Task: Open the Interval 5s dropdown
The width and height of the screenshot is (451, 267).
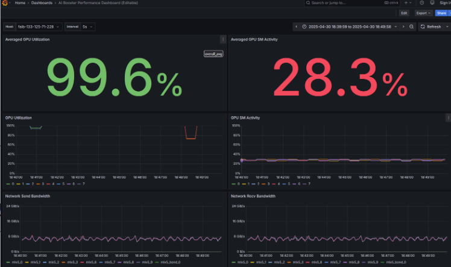Action: point(87,27)
